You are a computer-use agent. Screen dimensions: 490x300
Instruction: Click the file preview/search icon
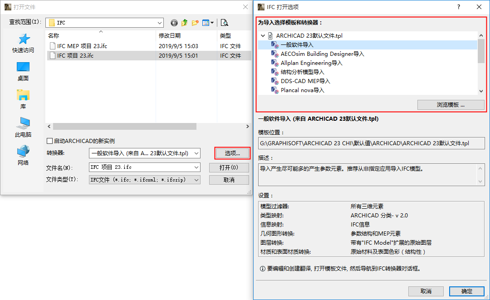pyautogui.click(x=225, y=23)
